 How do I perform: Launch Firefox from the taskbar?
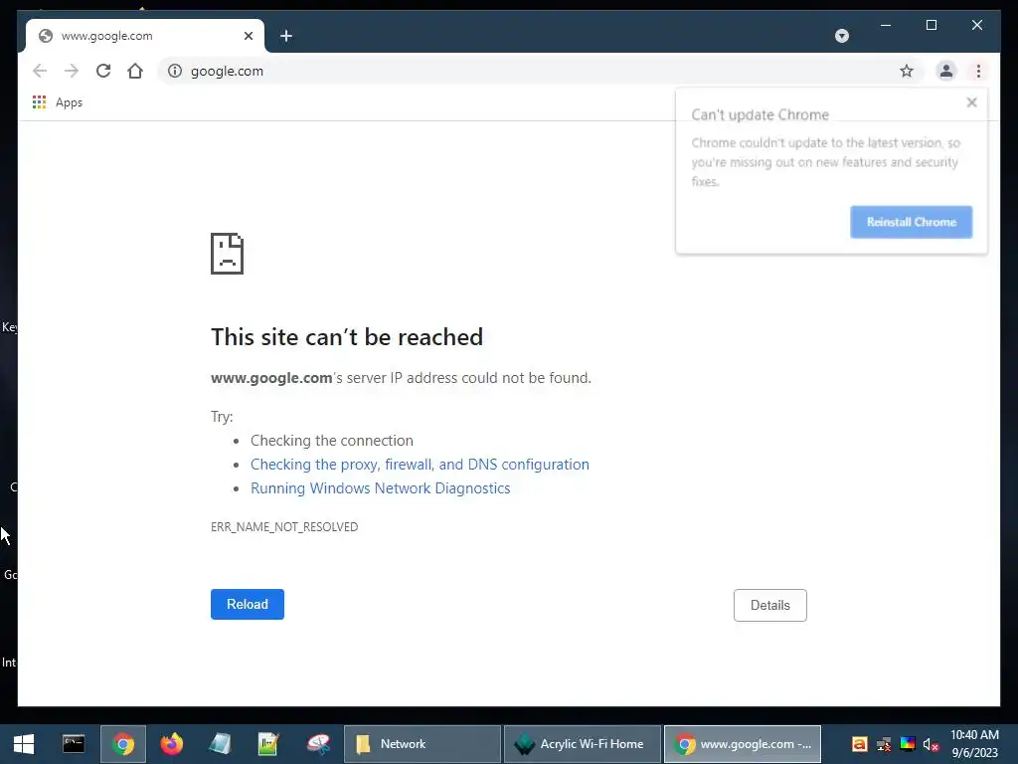coord(171,744)
